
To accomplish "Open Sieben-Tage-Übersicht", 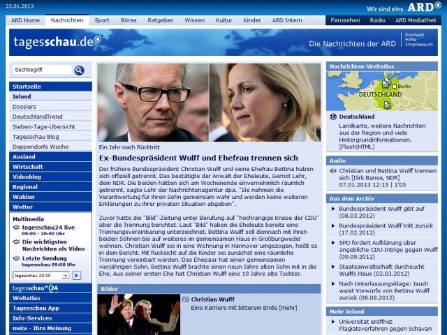I will [51, 127].
